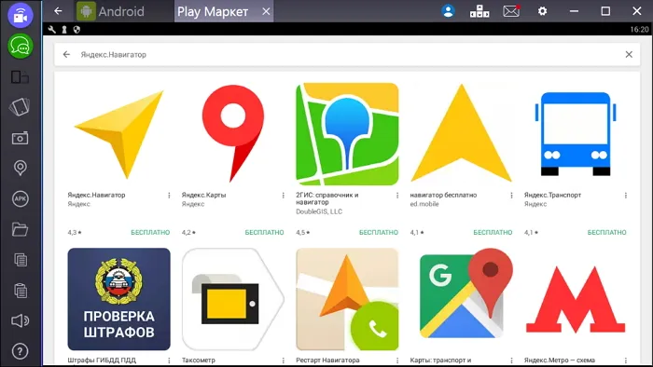Click the Яндекс.Транспорт title text
653x367 pixels.
point(552,195)
